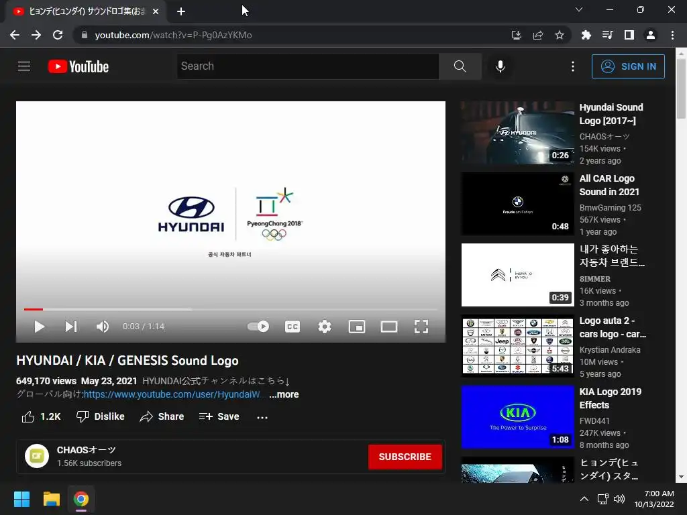687x515 pixels.
Task: Open BmwGaming 125 channel name
Action: tap(611, 208)
